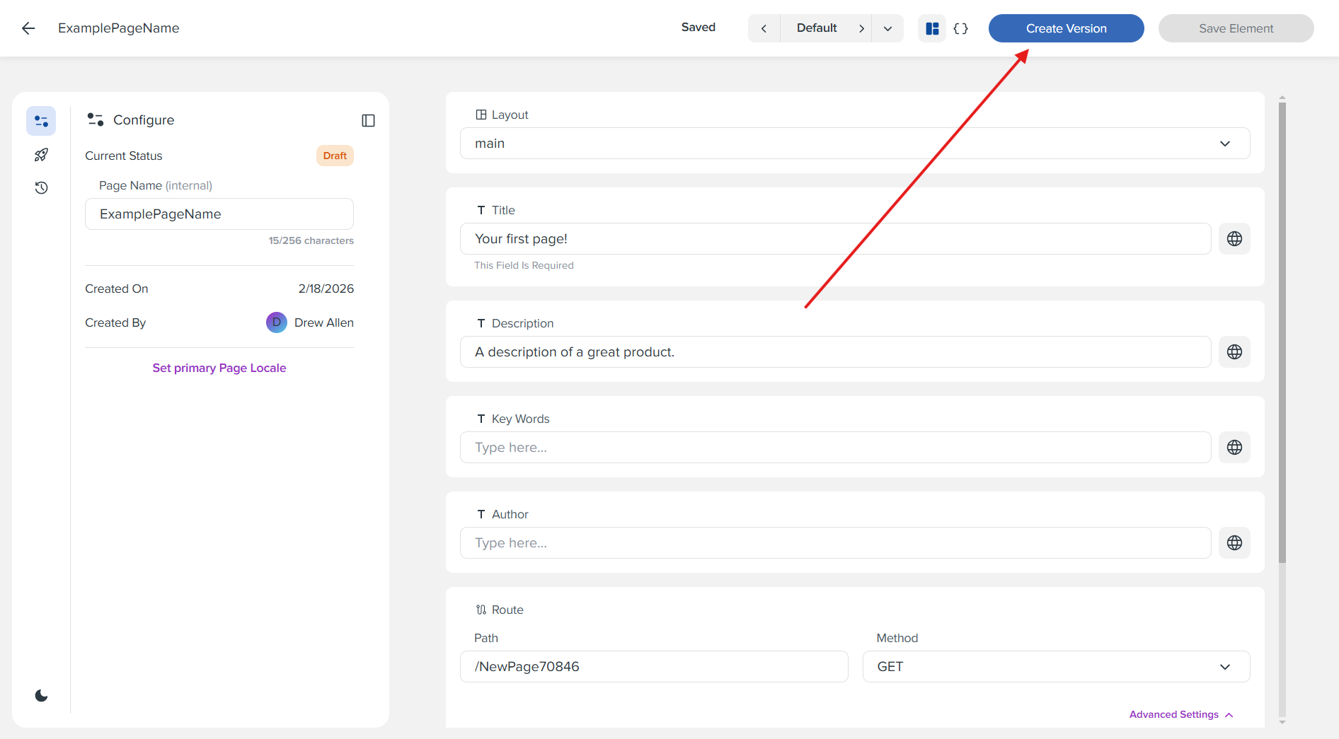Open the code braces view

[961, 28]
